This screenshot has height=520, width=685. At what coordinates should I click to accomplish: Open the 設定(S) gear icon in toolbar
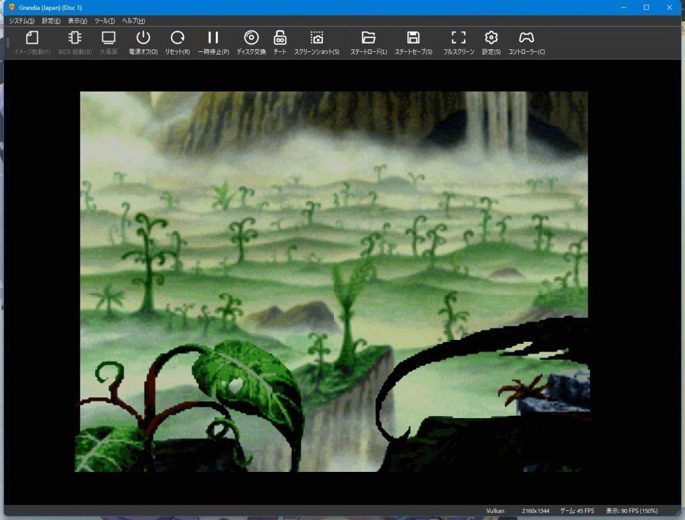click(491, 42)
